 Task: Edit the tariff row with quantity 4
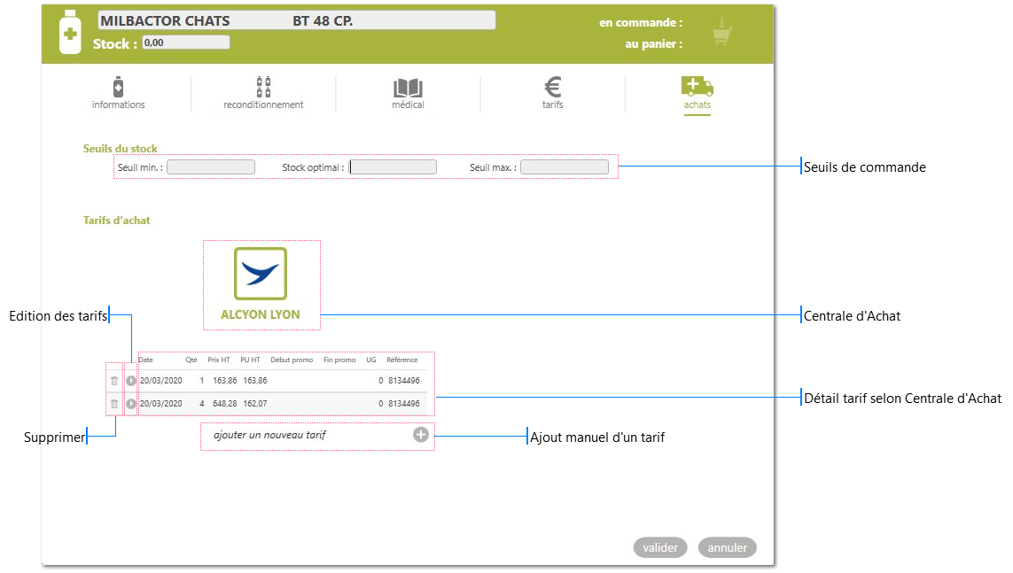pos(131,404)
